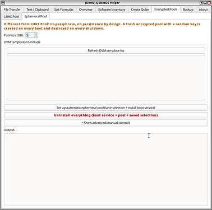Switch to Text / Clipboard tab
212x210 pixels.
tap(38, 10)
